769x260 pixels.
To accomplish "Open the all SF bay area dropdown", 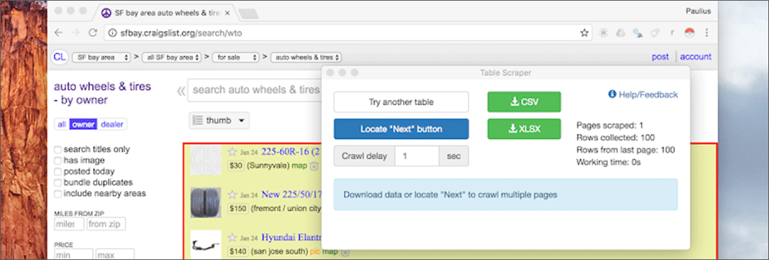I will coord(172,58).
